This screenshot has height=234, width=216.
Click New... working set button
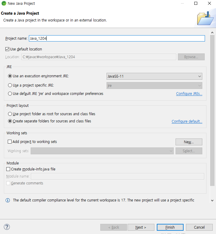tap(189, 142)
